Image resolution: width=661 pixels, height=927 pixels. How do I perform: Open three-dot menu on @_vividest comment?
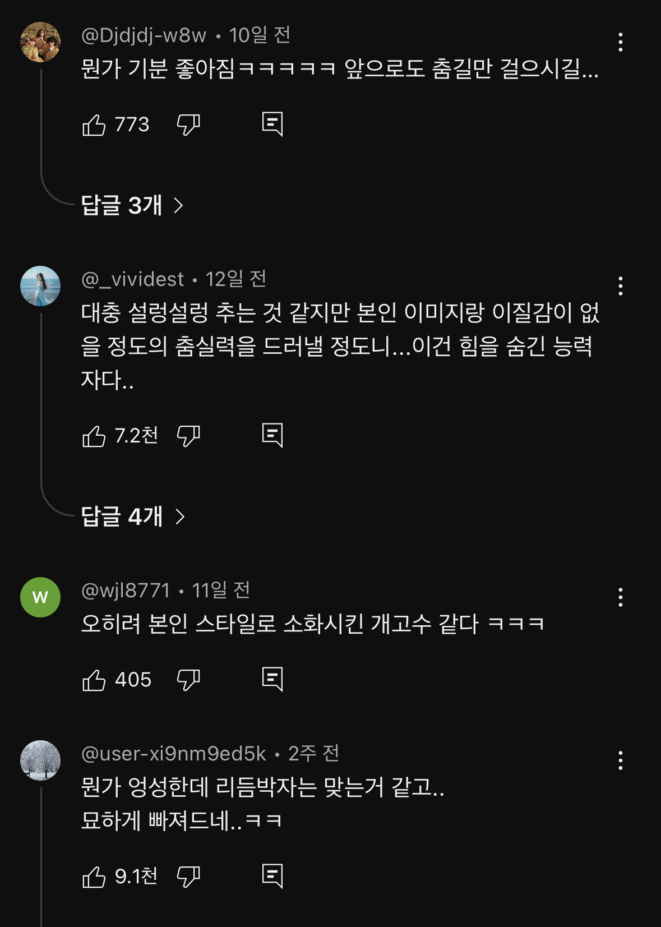coord(620,286)
